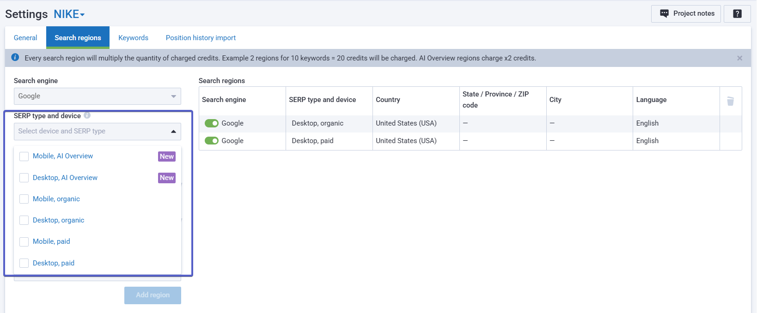Click the info icon beside SERP type label
This screenshot has height=313, width=757.
coord(87,115)
